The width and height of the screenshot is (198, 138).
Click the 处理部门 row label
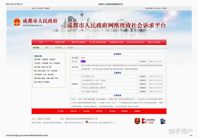click(75, 84)
